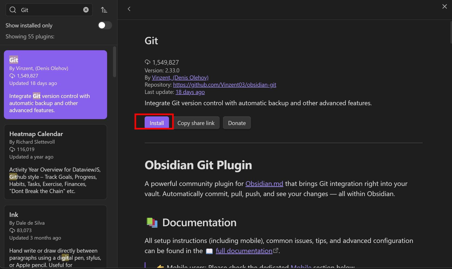Go back with the left chevron

coord(129,9)
